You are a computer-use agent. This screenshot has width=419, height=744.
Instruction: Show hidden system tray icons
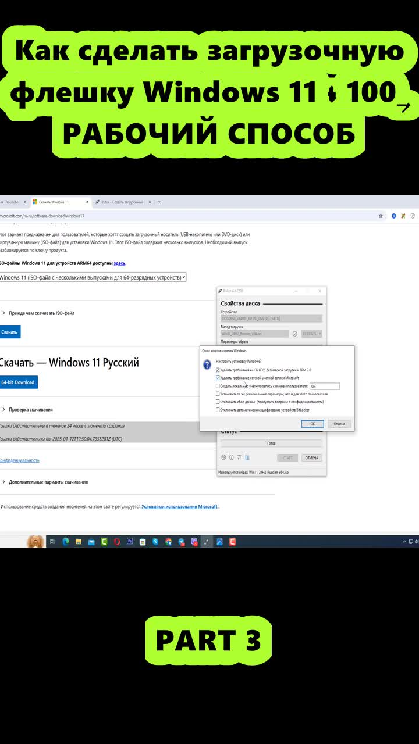click(x=404, y=542)
